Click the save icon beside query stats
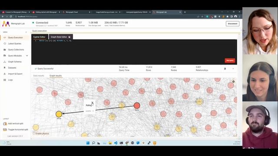Image resolution: width=278 pixels, height=156 pixels. (225, 68)
